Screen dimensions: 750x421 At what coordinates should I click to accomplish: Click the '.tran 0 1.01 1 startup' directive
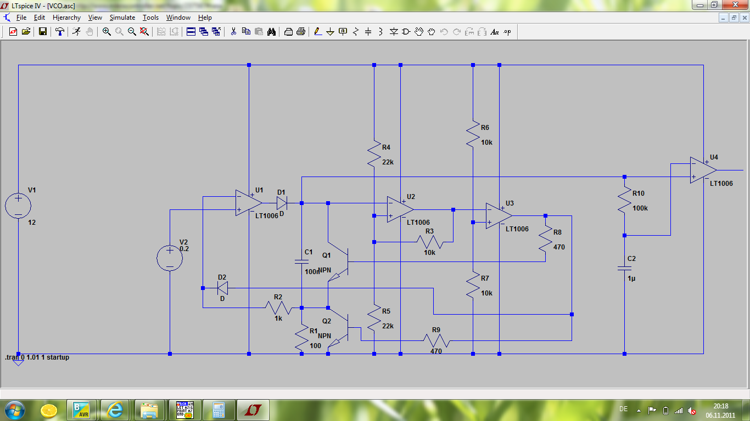pos(37,357)
